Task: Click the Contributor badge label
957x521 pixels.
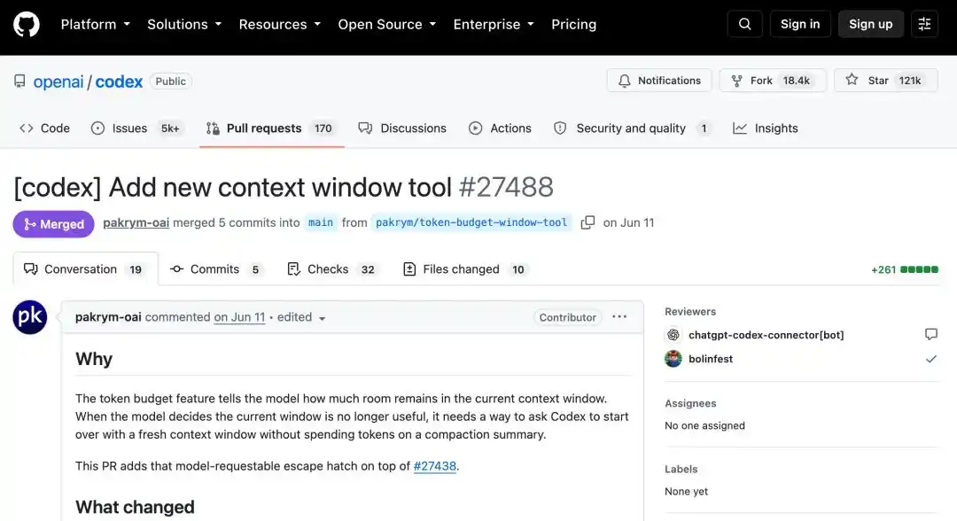Action: coord(567,317)
